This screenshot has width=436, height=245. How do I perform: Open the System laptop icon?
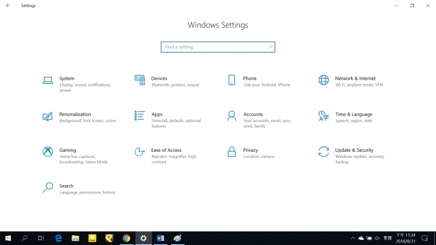48,80
